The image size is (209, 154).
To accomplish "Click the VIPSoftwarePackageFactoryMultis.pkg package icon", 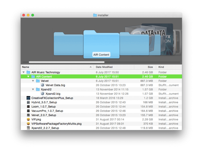I will pyautogui.click(x=28, y=124).
